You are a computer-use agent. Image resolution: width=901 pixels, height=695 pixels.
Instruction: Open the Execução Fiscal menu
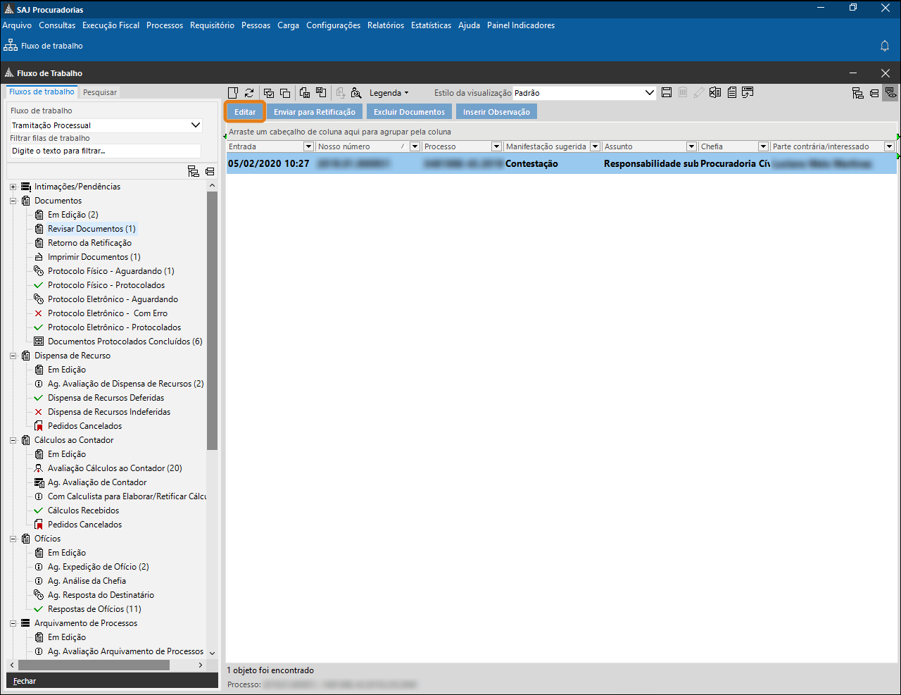(111, 25)
